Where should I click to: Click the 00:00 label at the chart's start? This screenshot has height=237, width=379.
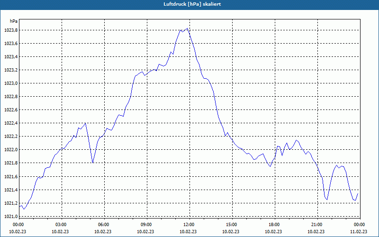(18, 225)
